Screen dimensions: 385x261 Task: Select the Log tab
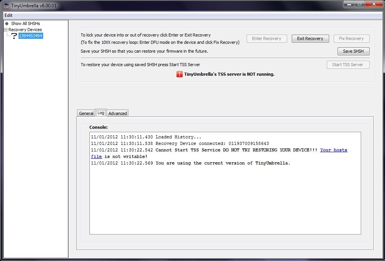[101, 113]
